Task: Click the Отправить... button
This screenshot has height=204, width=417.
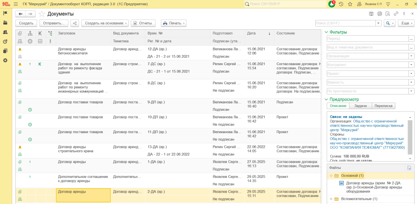Action: (x=54, y=23)
